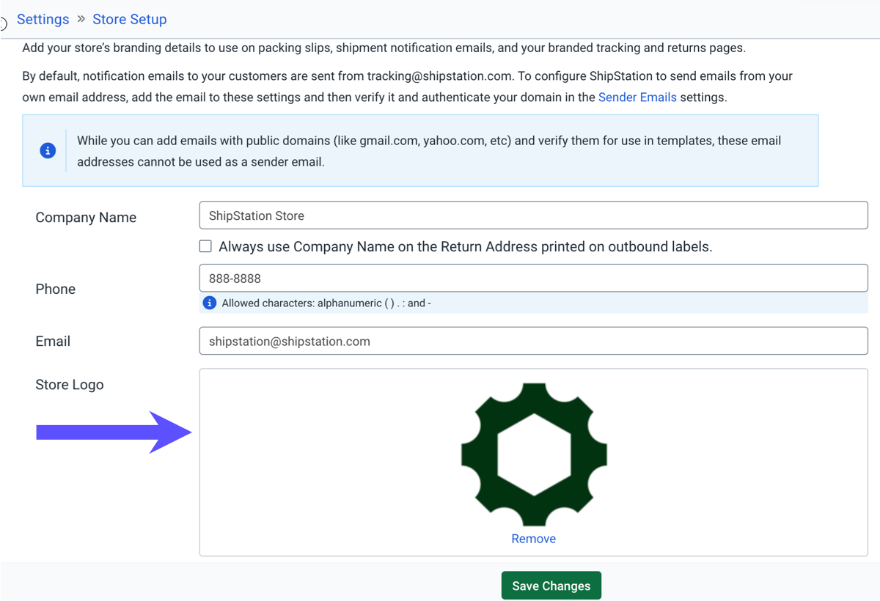The height and width of the screenshot is (601, 880).
Task: Click the Email label text
Action: click(x=53, y=341)
